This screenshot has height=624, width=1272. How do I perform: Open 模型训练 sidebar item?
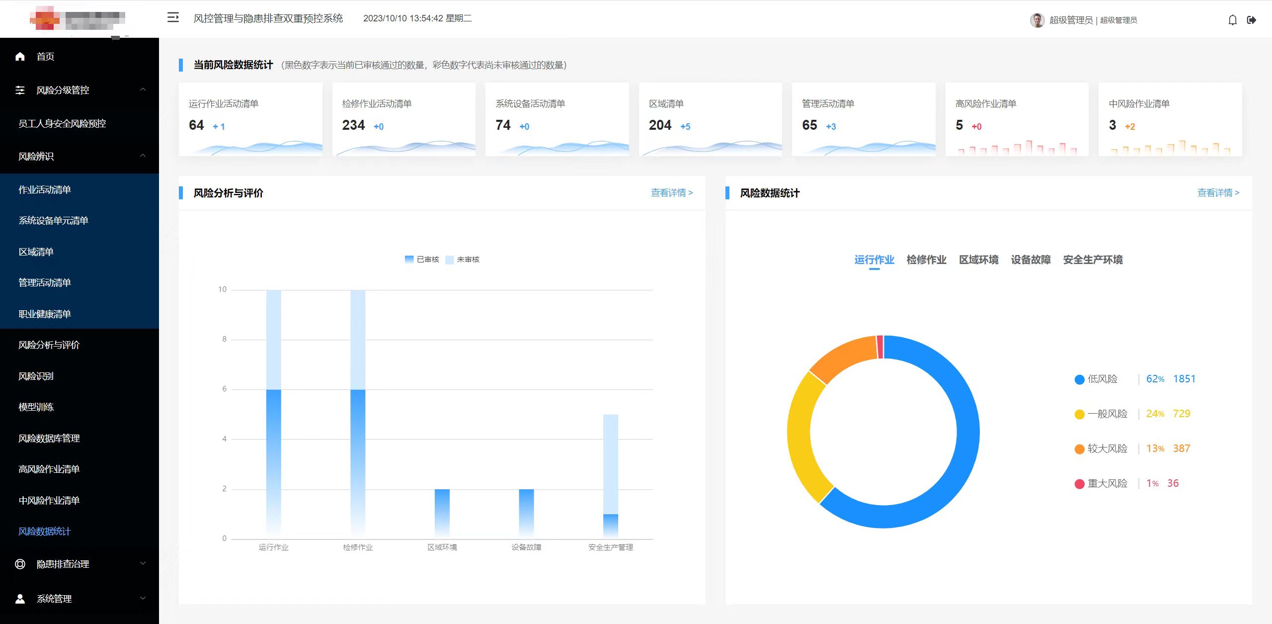click(x=79, y=407)
